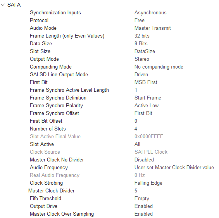
Task: Toggle SAI SD Line Output Mode Driven
Action: tap(141, 74)
